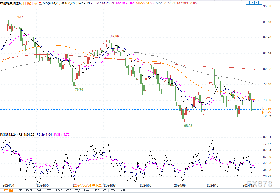Click the second icon in top-right toolbar

pos(252,3)
